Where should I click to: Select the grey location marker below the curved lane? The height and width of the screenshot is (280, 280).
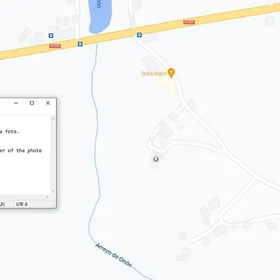[x=156, y=159]
